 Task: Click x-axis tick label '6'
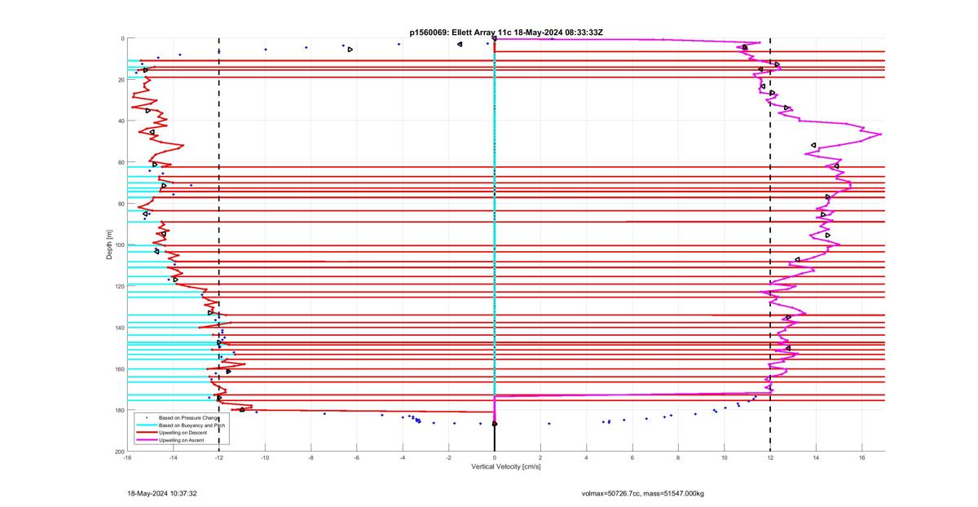632,457
